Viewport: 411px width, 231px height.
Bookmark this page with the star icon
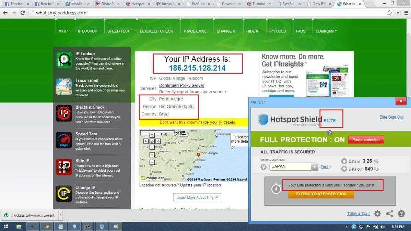tap(389, 13)
